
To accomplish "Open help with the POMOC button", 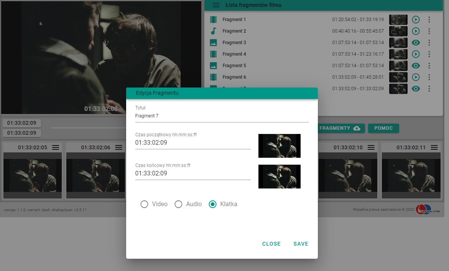I will (383, 128).
